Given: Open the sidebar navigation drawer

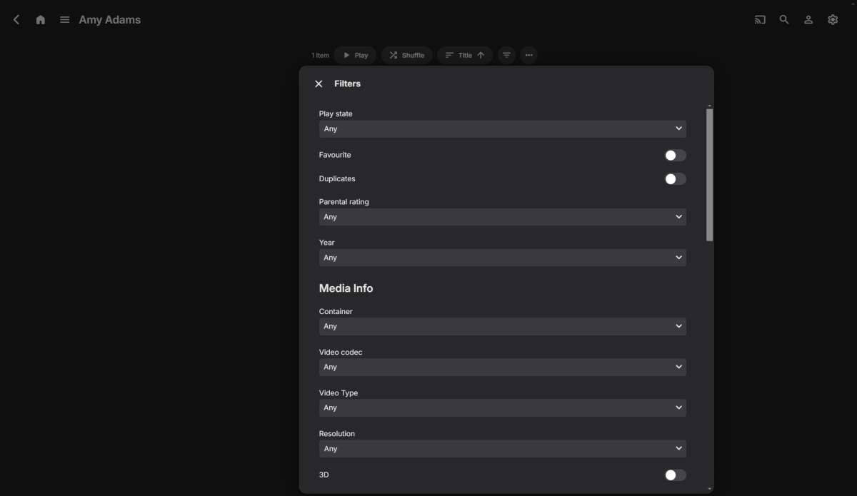Looking at the screenshot, I should coord(64,19).
